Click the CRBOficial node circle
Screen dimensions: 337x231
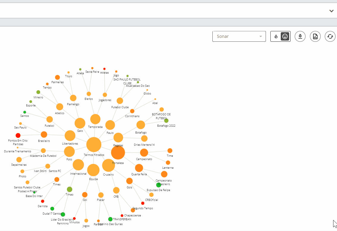(151, 195)
